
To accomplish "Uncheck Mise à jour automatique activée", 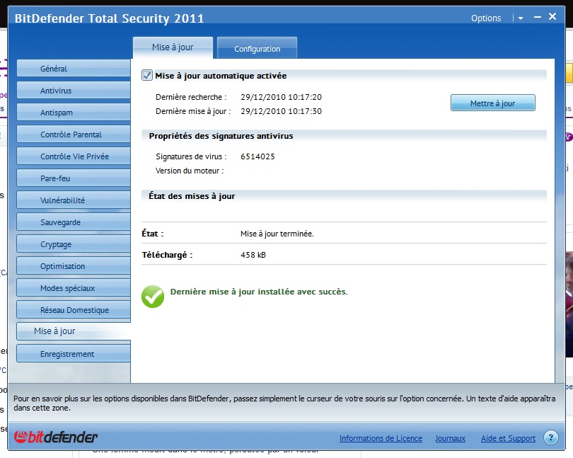I will coord(147,75).
